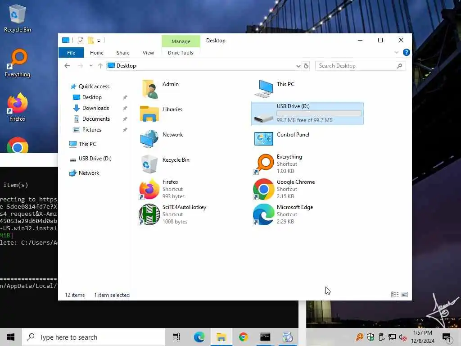Image resolution: width=461 pixels, height=346 pixels.
Task: Unpin Downloads using its pin icon
Action: [x=125, y=108]
